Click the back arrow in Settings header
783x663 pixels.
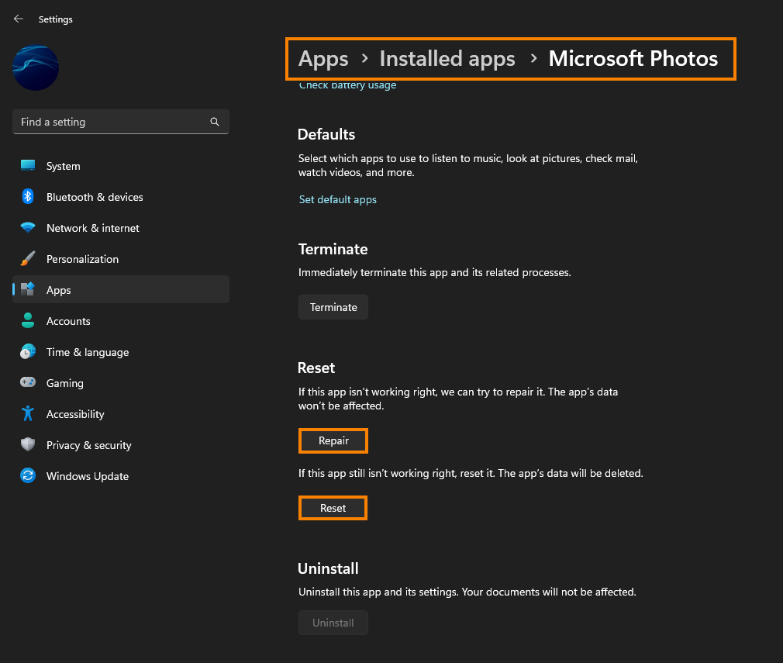click(x=19, y=19)
